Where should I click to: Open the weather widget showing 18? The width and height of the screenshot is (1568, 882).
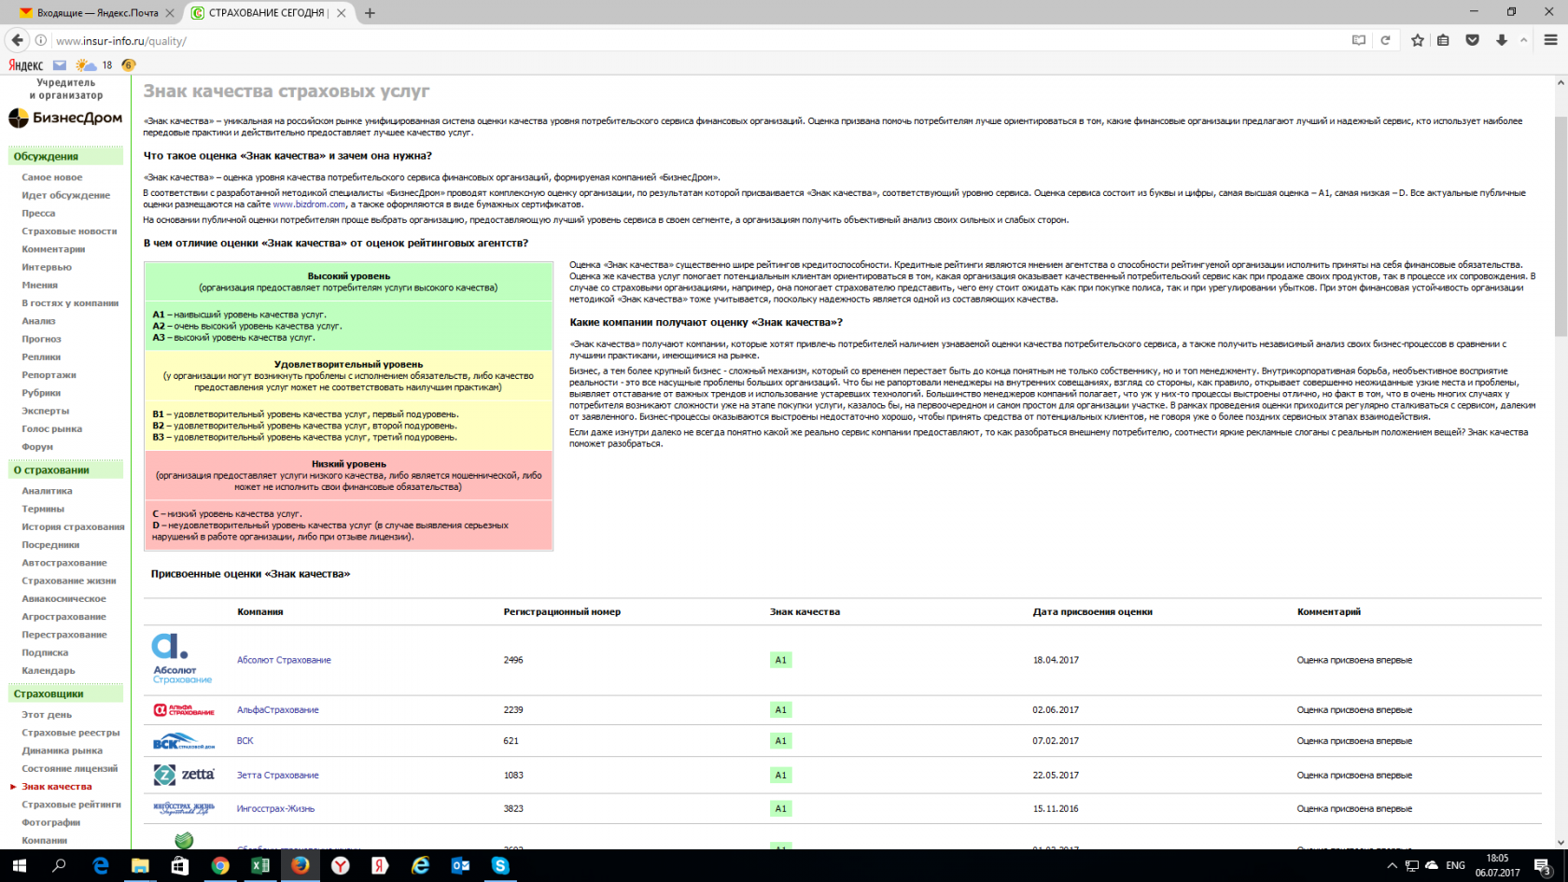[x=94, y=65]
